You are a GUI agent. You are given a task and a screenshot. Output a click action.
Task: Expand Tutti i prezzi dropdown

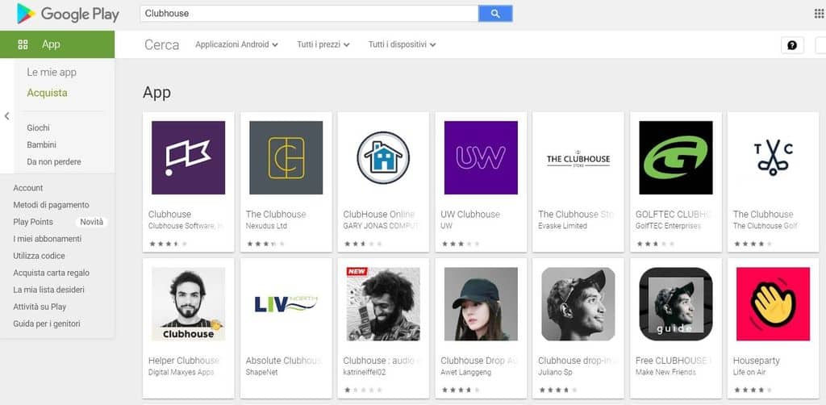coord(323,44)
